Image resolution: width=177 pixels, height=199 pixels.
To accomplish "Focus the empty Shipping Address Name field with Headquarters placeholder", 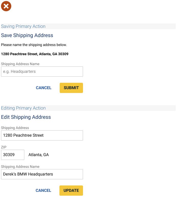I will pyautogui.click(x=42, y=72).
